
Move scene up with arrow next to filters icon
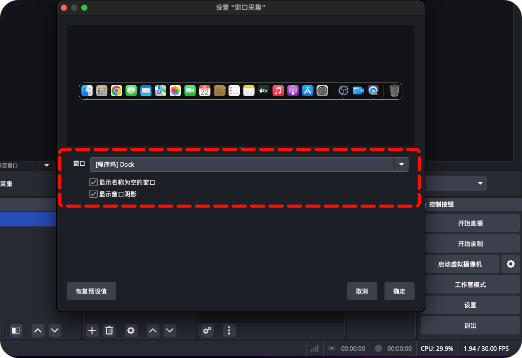point(38,330)
